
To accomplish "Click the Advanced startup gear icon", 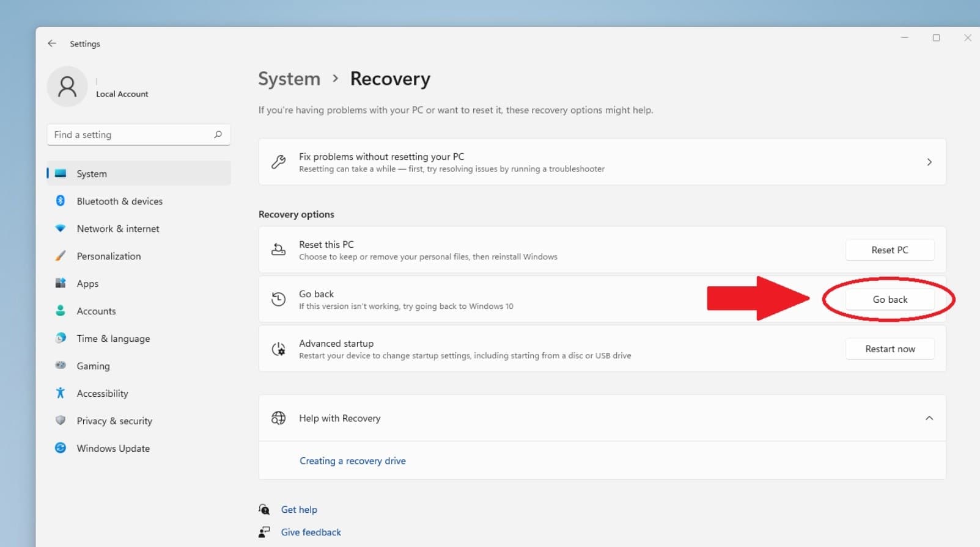I will click(278, 349).
